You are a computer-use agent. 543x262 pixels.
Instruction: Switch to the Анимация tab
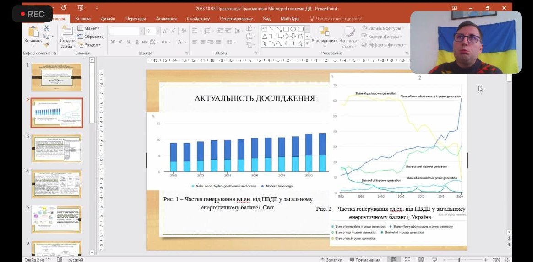tap(166, 19)
